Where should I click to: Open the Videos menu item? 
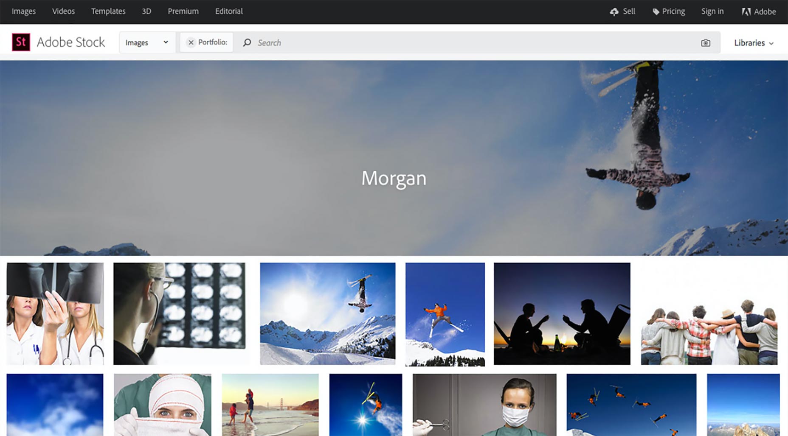point(63,11)
